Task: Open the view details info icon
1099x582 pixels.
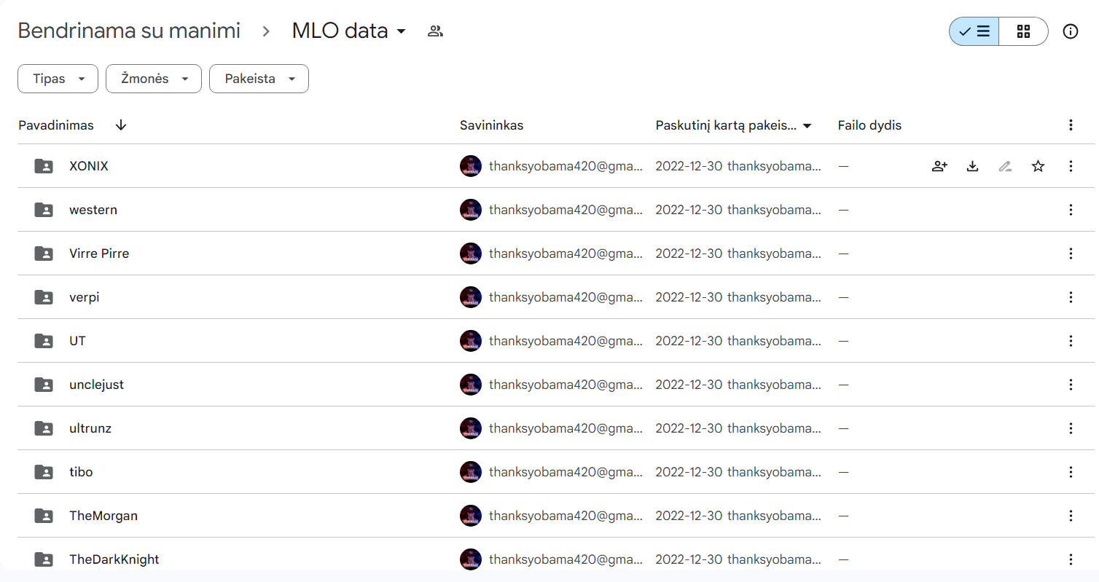Action: [x=1071, y=31]
